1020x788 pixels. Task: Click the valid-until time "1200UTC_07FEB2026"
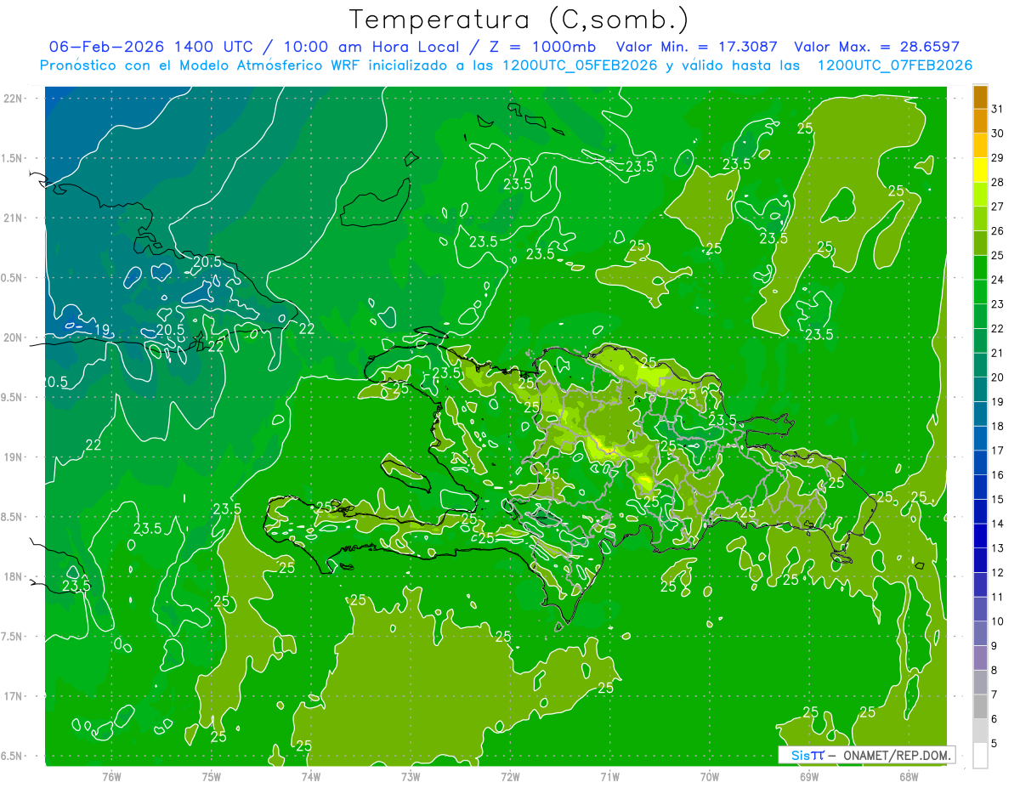point(894,65)
